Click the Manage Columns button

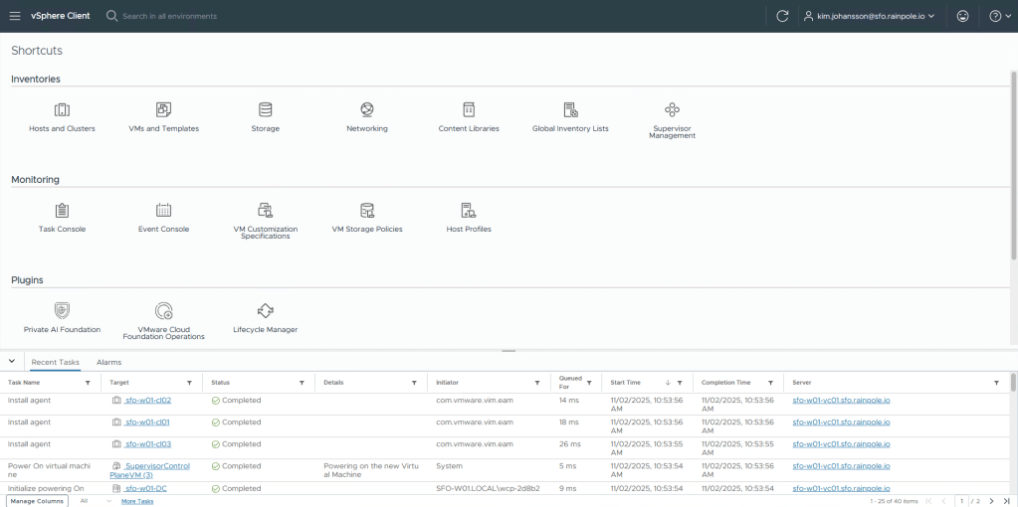pos(36,501)
